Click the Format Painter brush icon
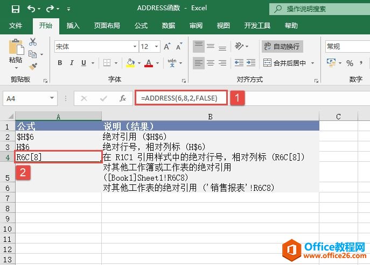The image size is (370, 265). (33, 66)
